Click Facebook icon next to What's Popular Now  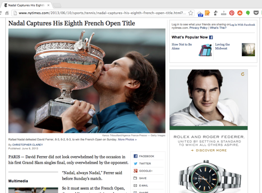click(x=211, y=37)
